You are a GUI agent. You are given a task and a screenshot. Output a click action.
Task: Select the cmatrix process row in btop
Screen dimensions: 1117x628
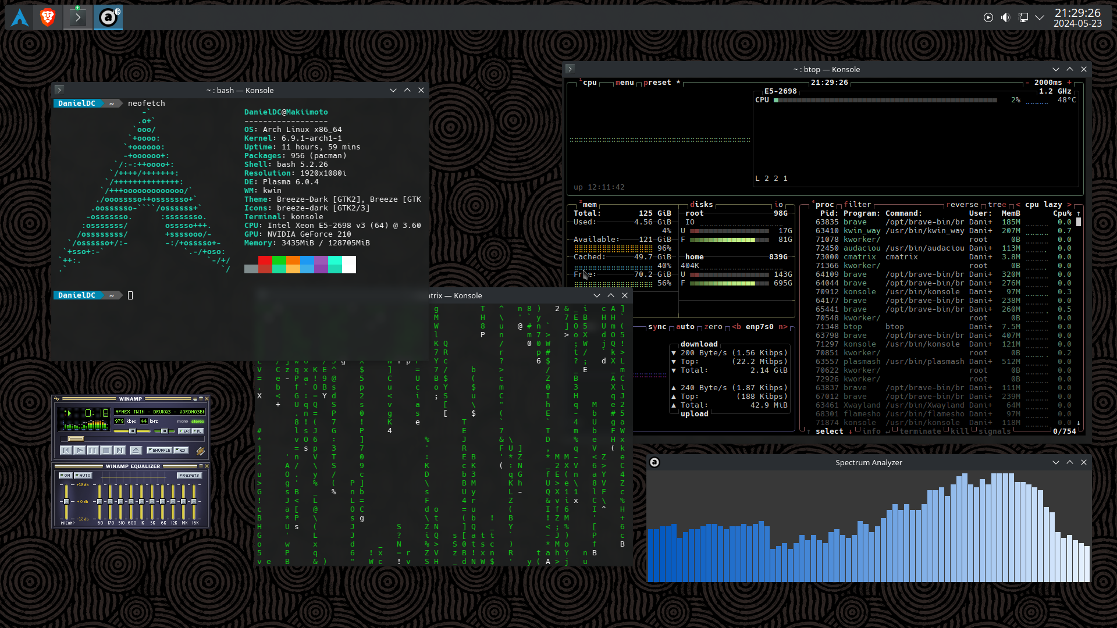point(944,257)
